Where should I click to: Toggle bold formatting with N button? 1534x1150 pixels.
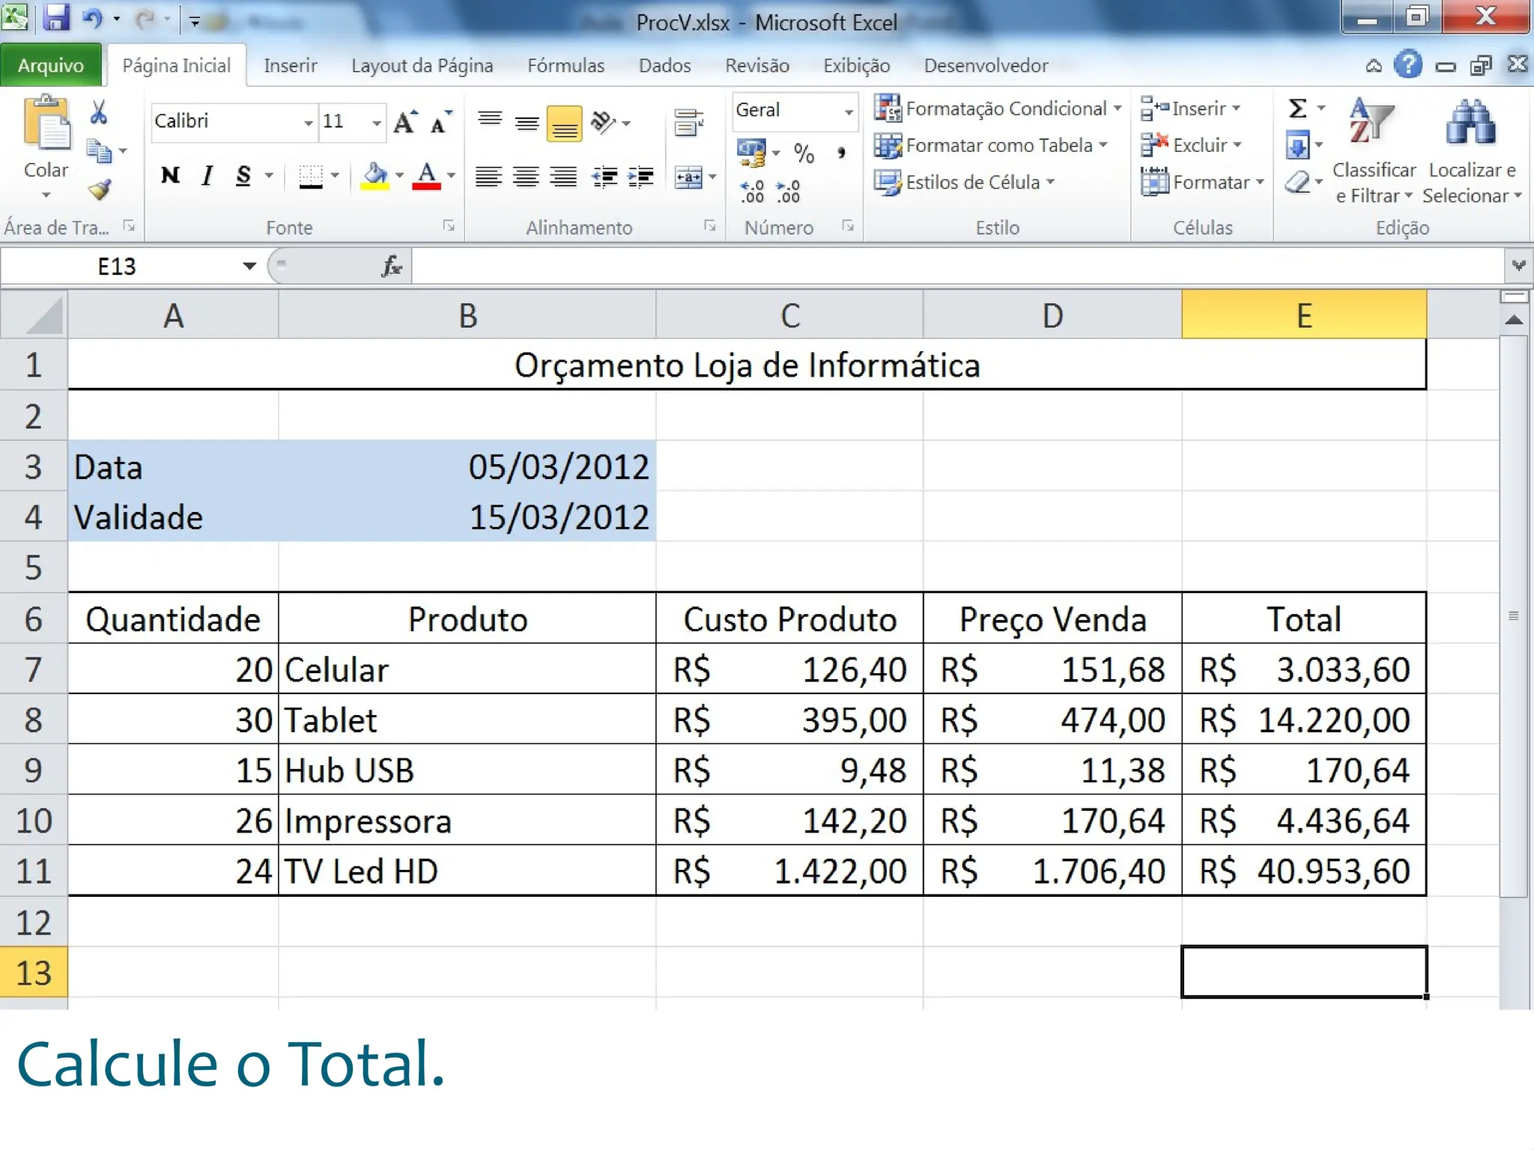click(x=170, y=176)
